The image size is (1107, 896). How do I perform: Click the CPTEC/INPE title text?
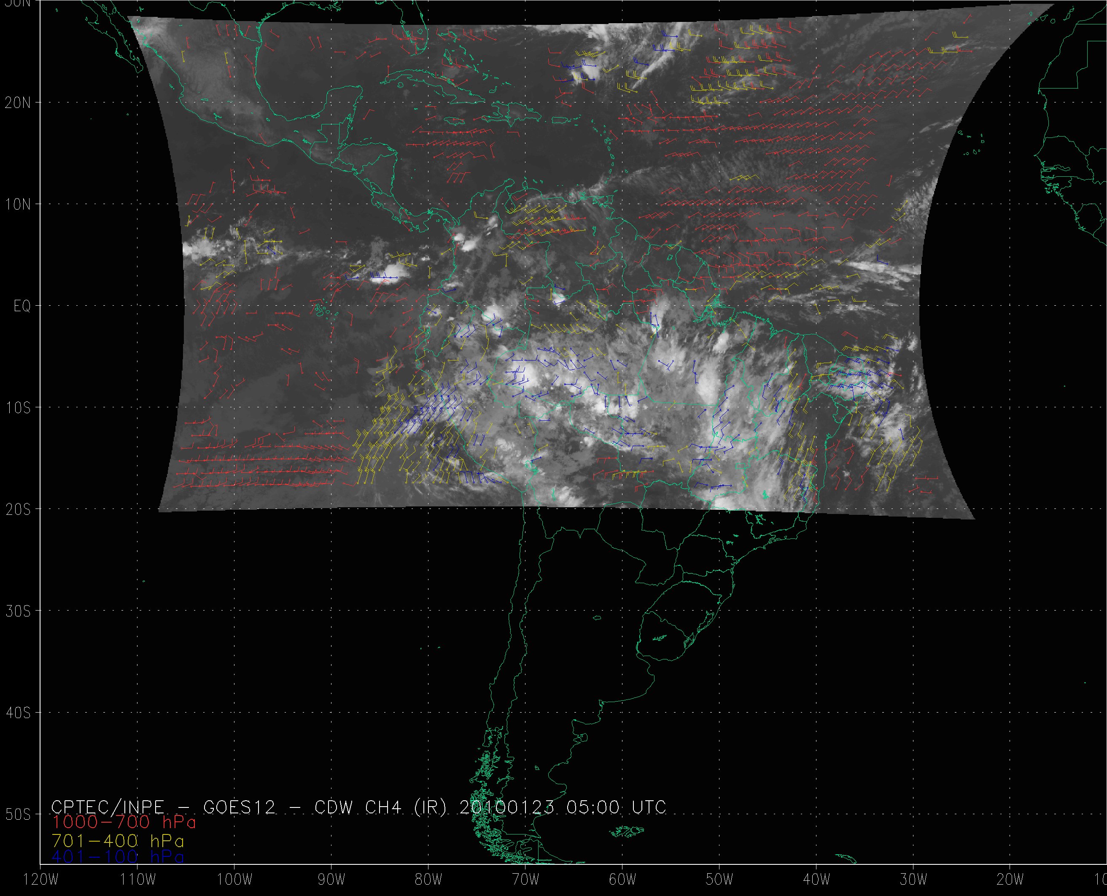coord(108,807)
